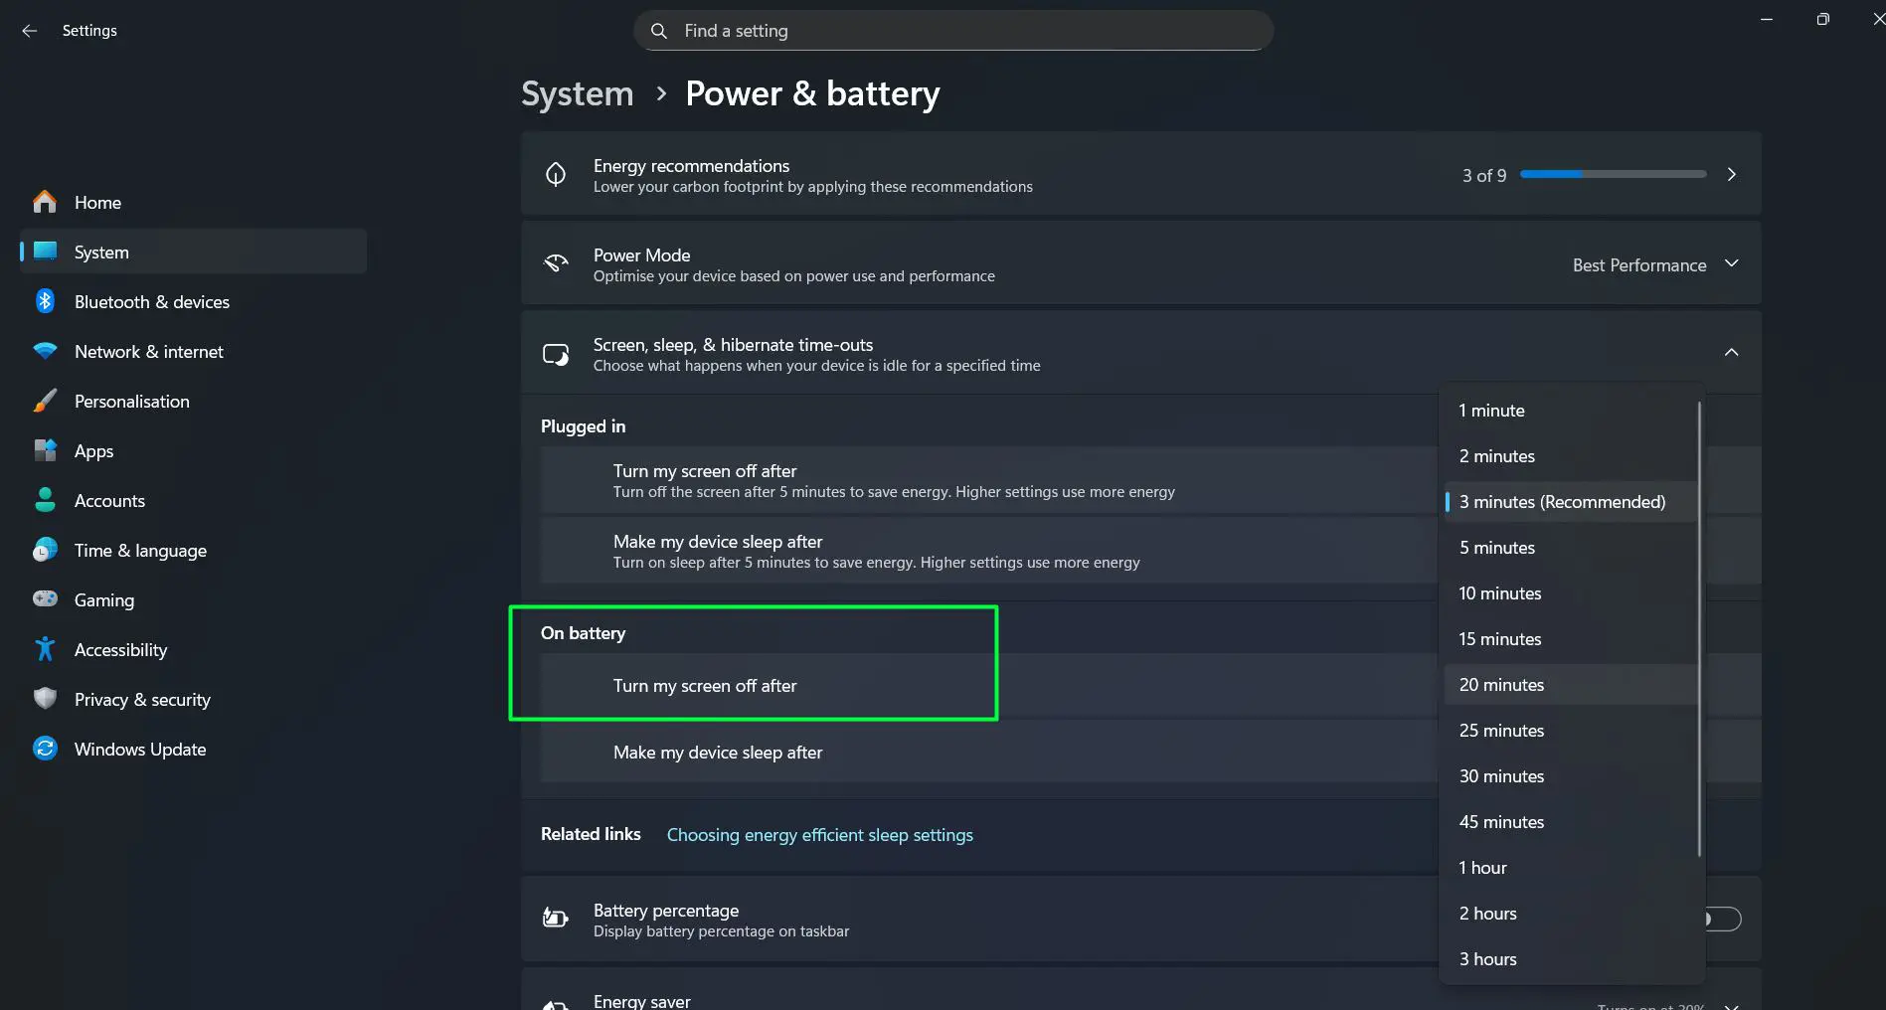Collapse the Screen, sleep & hibernate section
Screen dimensions: 1886x1010
pos(1732,352)
